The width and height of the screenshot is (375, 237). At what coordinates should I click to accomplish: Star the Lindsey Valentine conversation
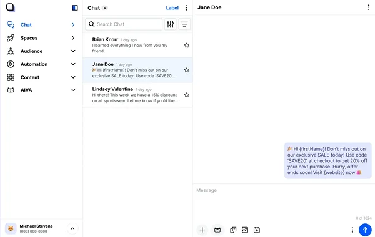pyautogui.click(x=187, y=95)
